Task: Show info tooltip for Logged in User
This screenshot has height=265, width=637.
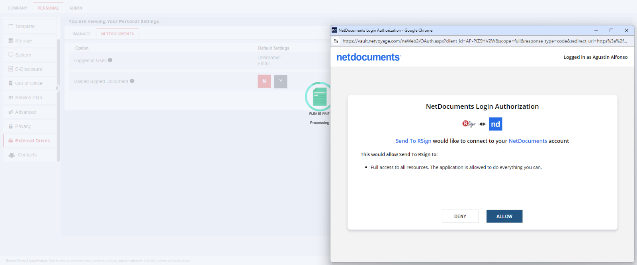Action: coord(110,60)
